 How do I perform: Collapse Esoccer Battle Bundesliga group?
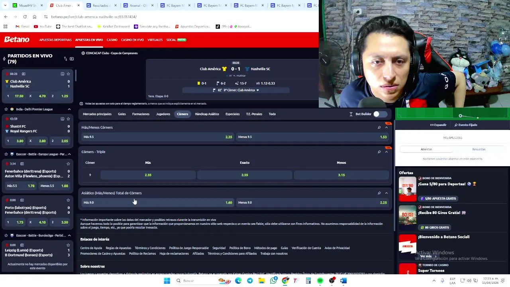click(x=69, y=236)
